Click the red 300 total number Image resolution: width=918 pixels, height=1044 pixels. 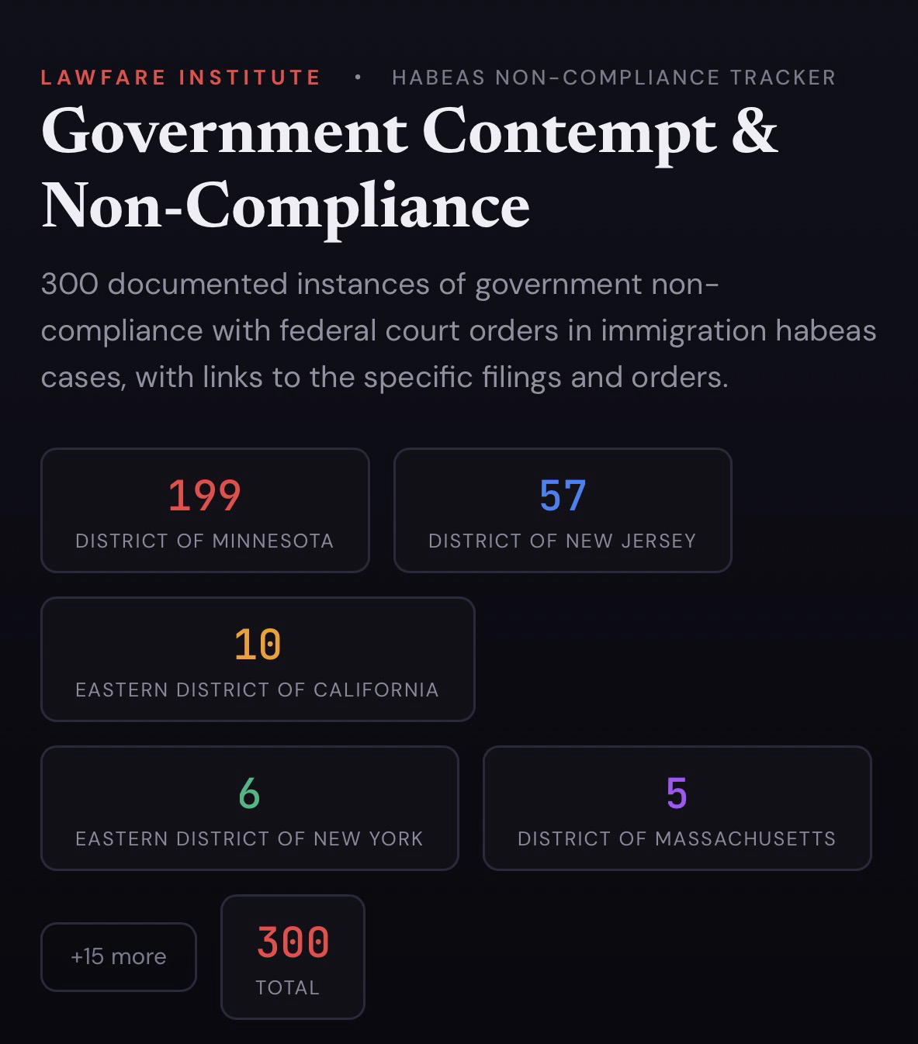[293, 942]
